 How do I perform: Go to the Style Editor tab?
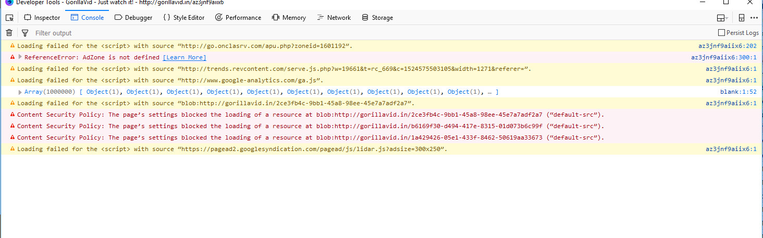tap(183, 18)
